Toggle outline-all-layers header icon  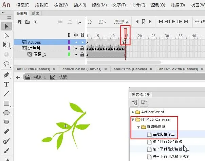(69, 35)
